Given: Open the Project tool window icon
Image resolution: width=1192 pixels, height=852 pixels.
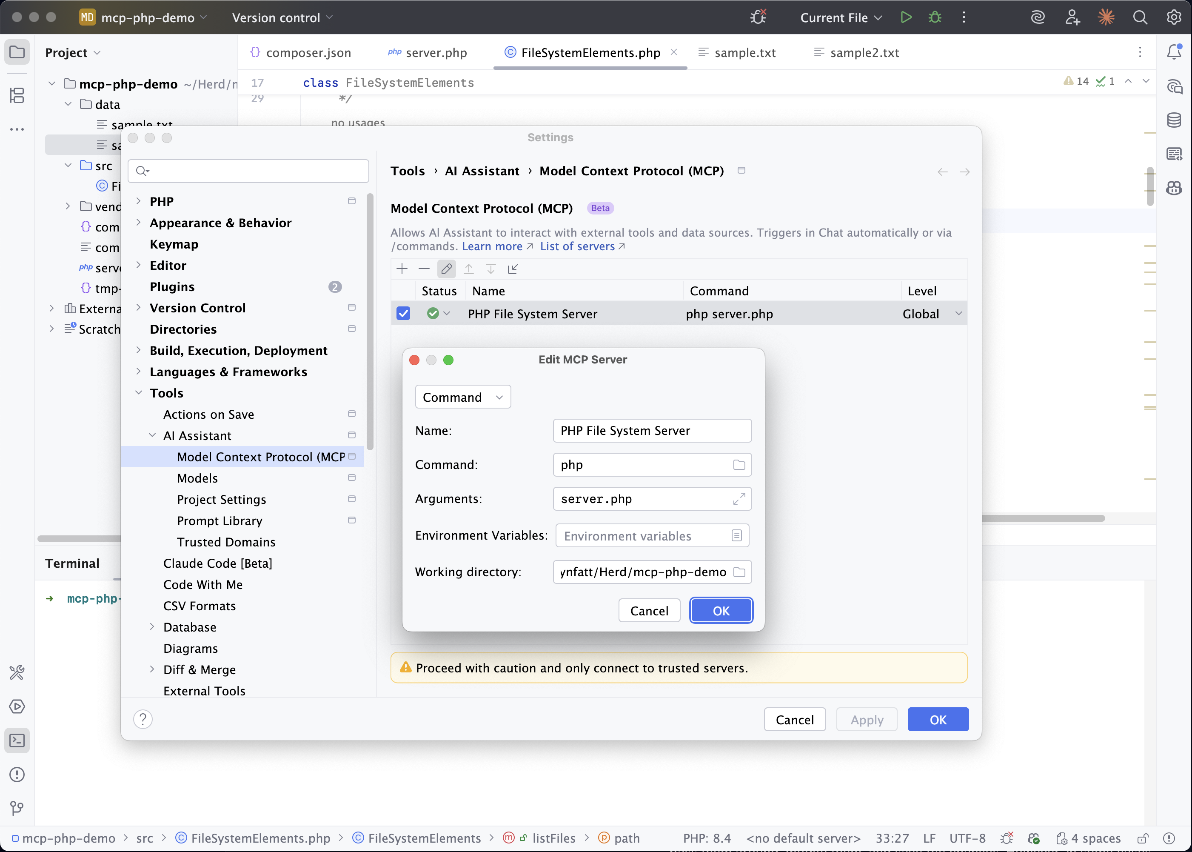Looking at the screenshot, I should point(17,52).
